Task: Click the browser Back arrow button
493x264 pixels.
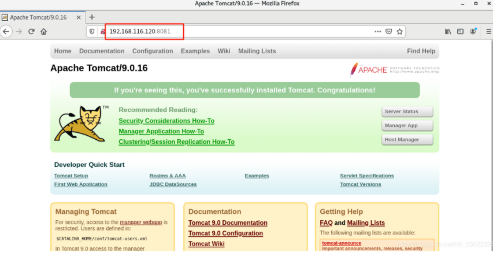Action: pyautogui.click(x=6, y=31)
